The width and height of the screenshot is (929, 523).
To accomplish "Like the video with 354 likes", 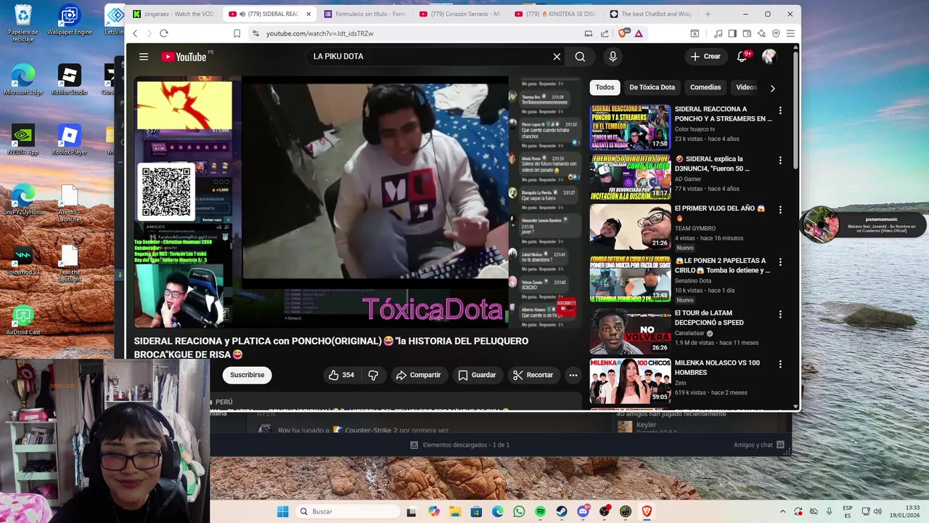I will [x=341, y=375].
